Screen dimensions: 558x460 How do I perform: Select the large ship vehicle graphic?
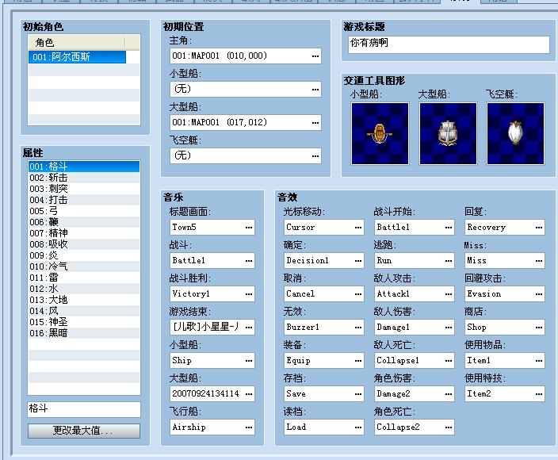click(x=448, y=133)
